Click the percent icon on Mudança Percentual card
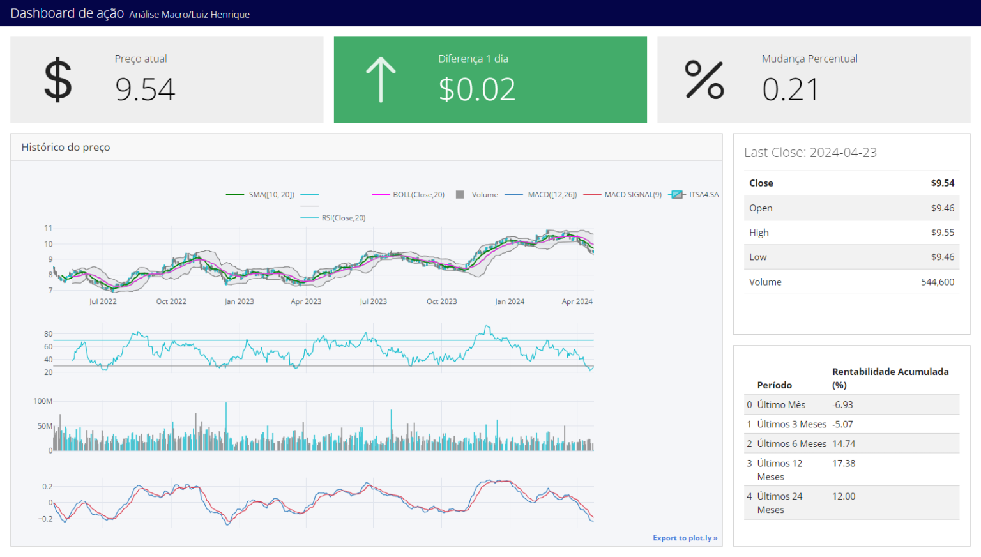Image resolution: width=981 pixels, height=557 pixels. coord(703,80)
